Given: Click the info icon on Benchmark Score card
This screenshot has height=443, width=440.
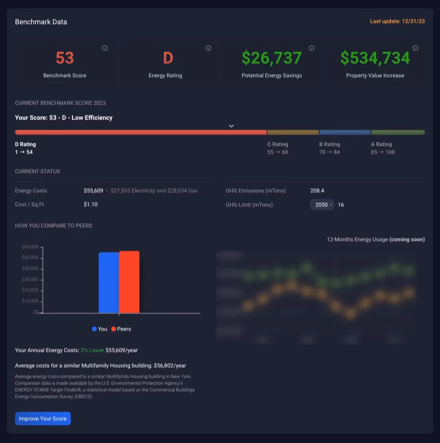Looking at the screenshot, I should coord(105,48).
